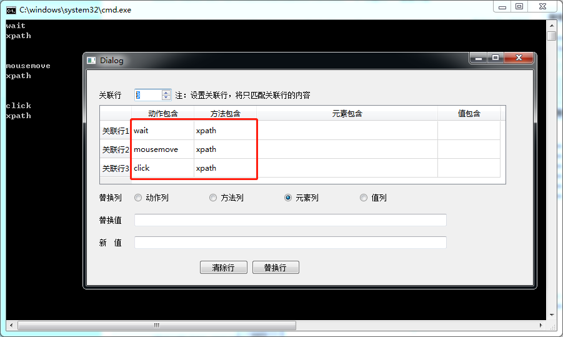Click empty 值包含 cell in 关联行2

(x=469, y=149)
